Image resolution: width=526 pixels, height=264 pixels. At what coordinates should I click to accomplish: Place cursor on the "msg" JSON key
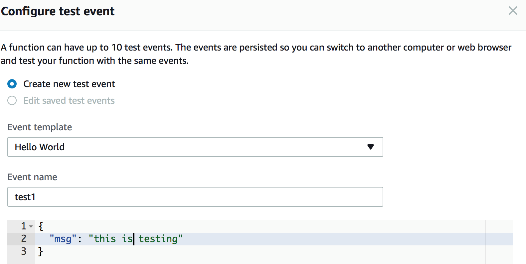point(63,239)
